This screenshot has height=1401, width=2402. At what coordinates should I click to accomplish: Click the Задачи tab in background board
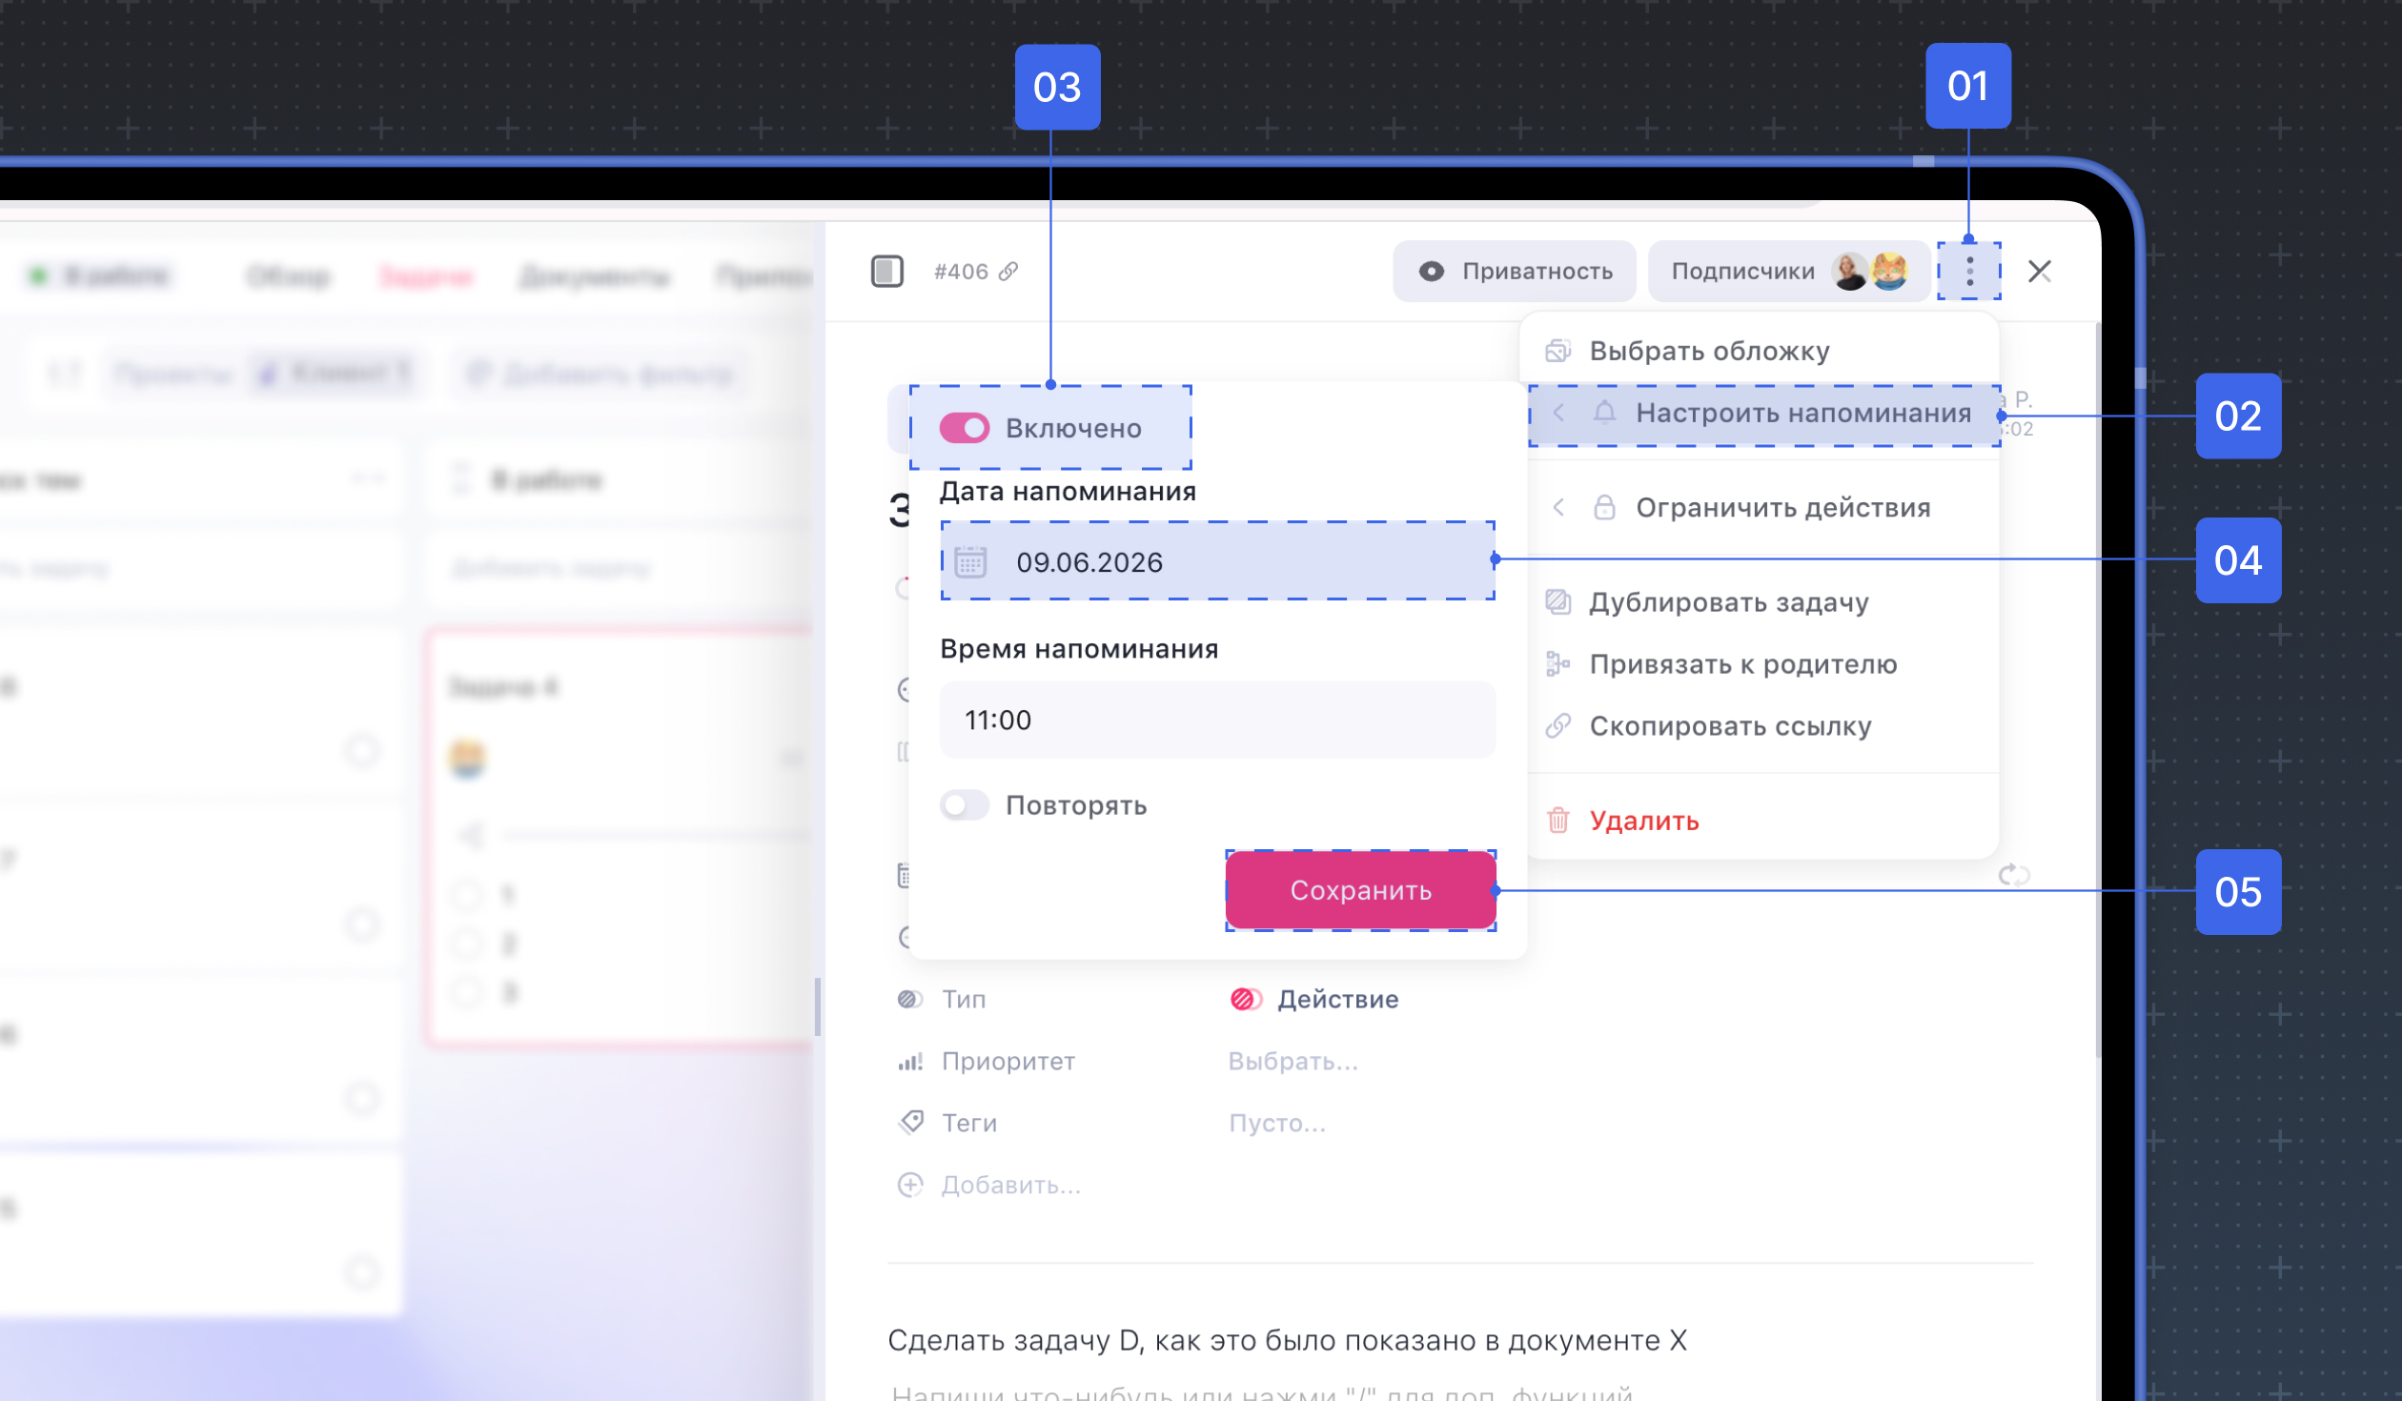[x=426, y=276]
